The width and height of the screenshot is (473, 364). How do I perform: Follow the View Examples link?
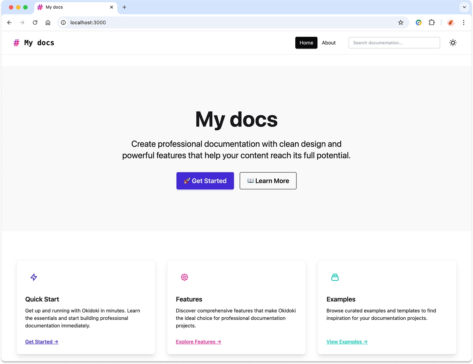pos(347,342)
